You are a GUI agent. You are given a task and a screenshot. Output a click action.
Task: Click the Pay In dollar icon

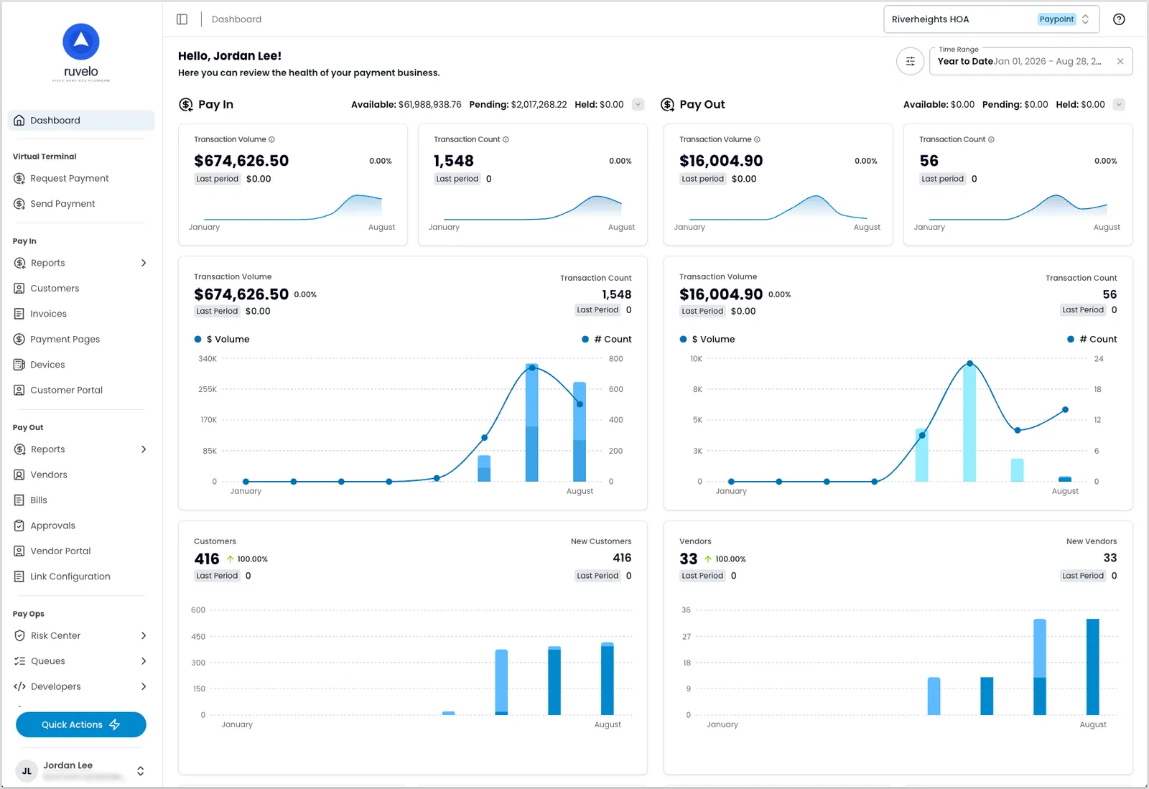[x=186, y=105]
